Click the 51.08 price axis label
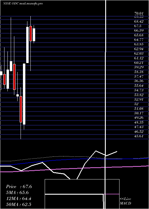This screenshot has height=209, width=149. click(139, 109)
